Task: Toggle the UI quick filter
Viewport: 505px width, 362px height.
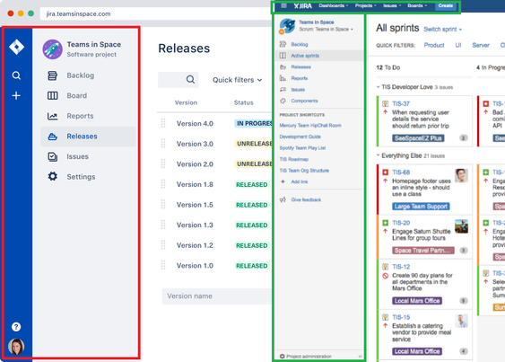Action: [458, 45]
